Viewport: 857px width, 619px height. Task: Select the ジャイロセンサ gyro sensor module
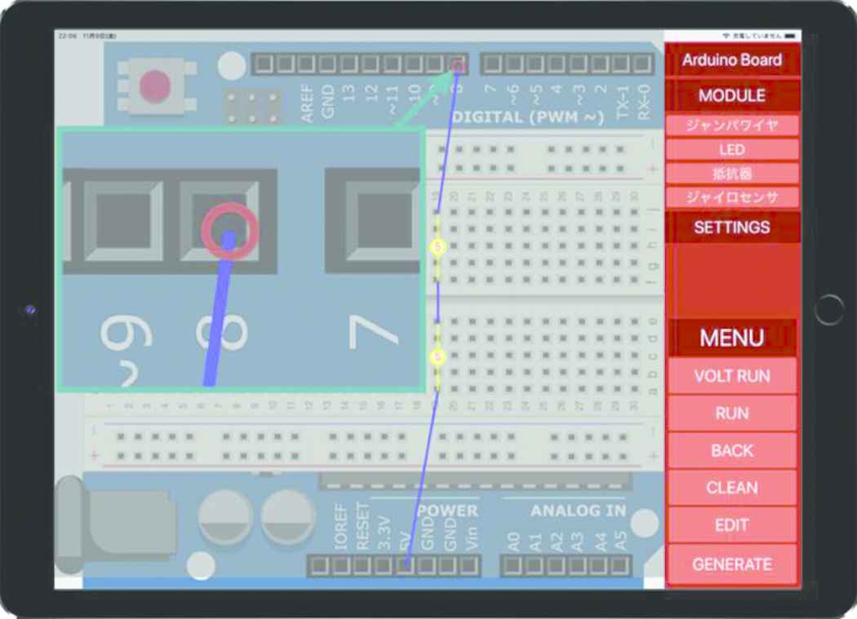pos(732,197)
